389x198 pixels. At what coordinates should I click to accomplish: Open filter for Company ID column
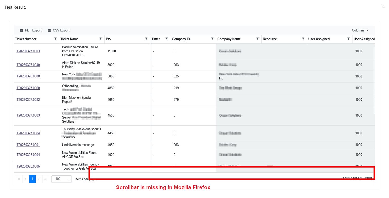click(212, 39)
